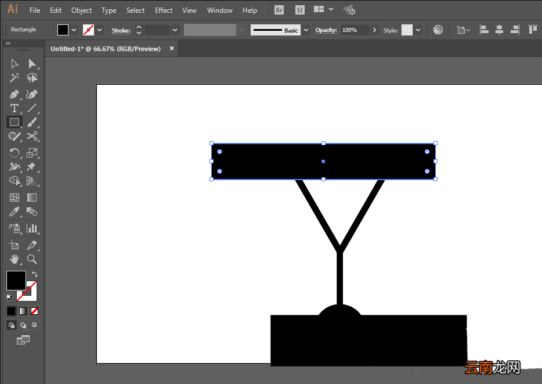Select the Hand tool
The width and height of the screenshot is (542, 384).
click(x=15, y=259)
